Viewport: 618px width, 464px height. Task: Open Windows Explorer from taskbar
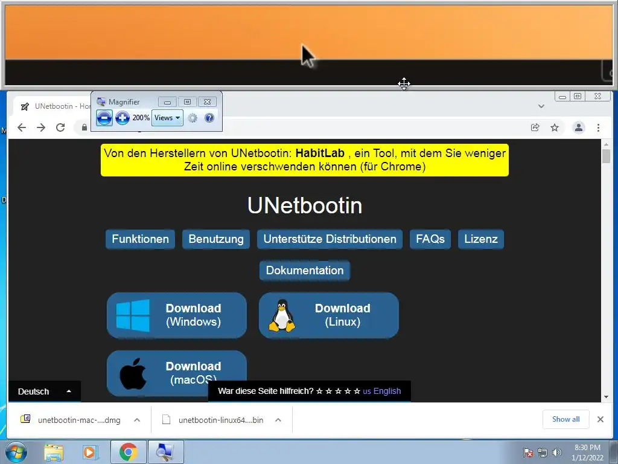pos(54,452)
